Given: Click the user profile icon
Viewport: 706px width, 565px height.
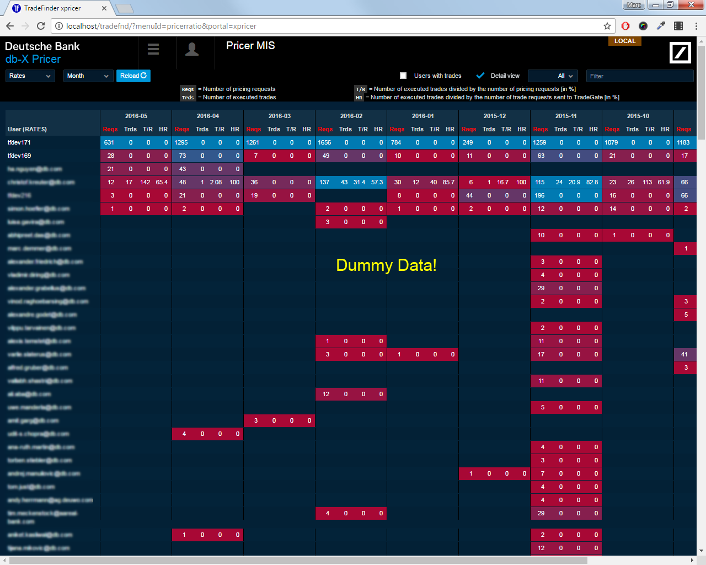Looking at the screenshot, I should tap(192, 49).
